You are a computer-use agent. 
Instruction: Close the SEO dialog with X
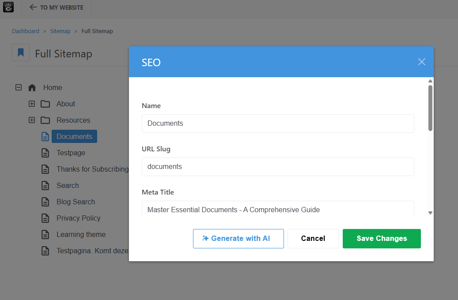pos(421,62)
